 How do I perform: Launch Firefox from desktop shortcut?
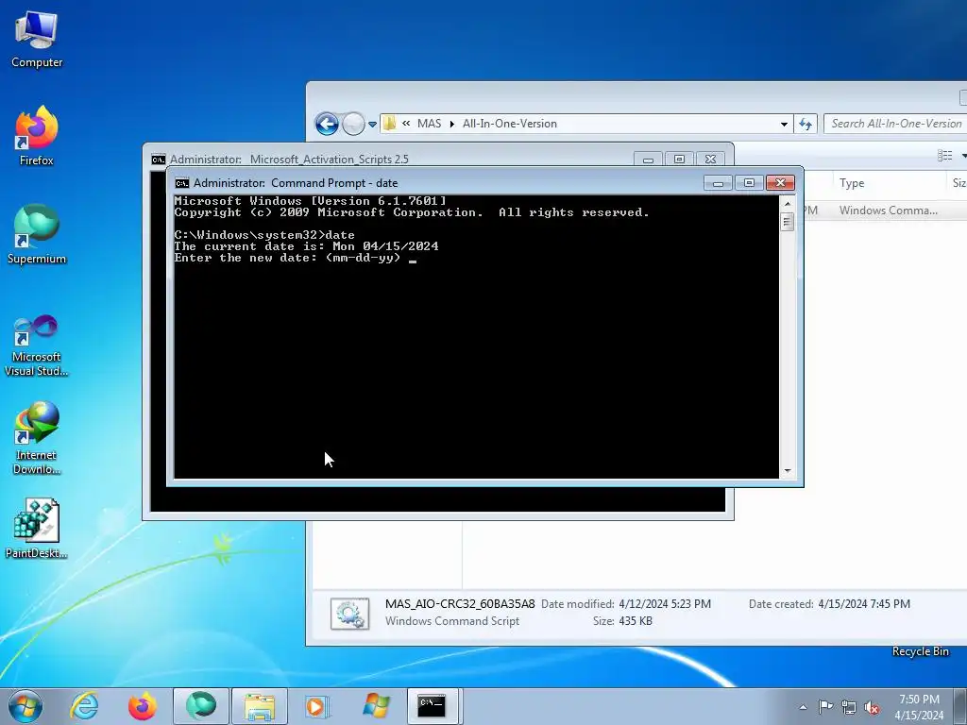point(37,136)
